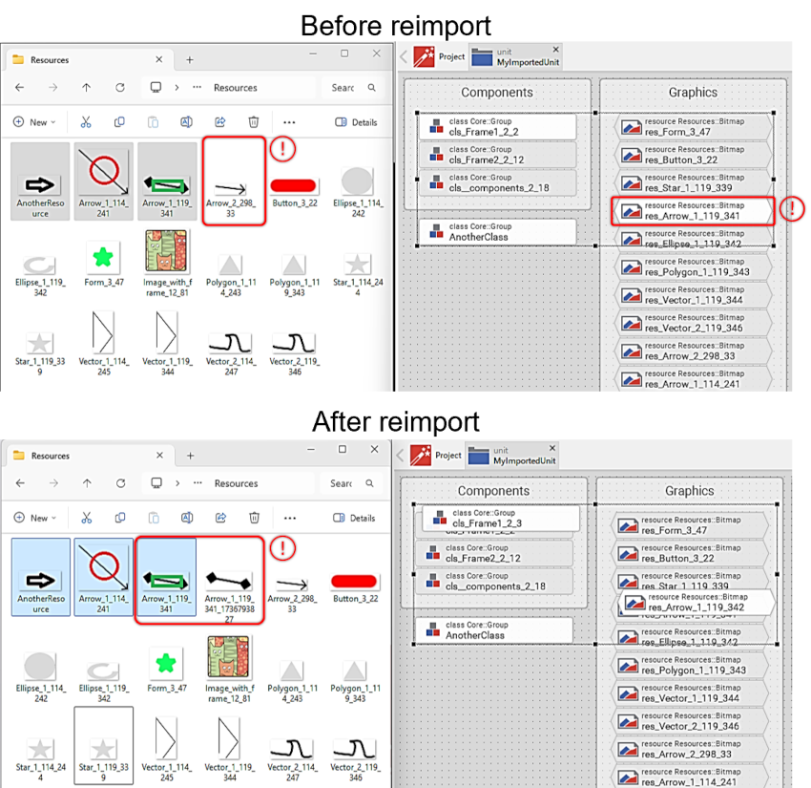
Task: Click Copy icon in lower Explorer toolbar
Action: point(119,518)
